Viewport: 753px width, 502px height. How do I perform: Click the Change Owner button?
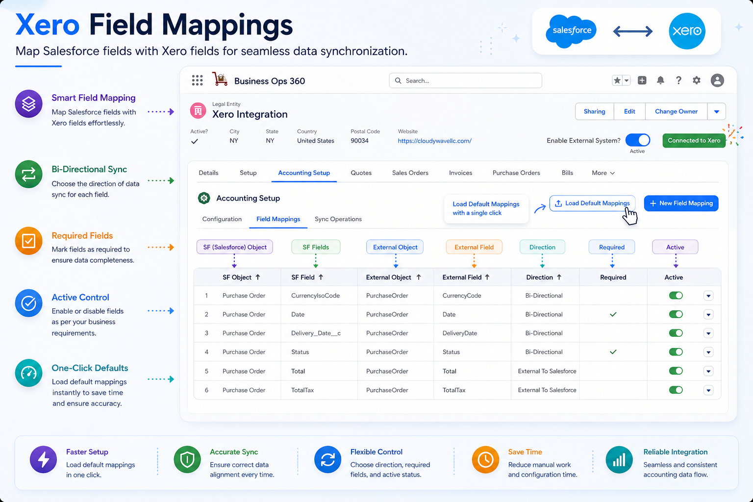(x=677, y=111)
